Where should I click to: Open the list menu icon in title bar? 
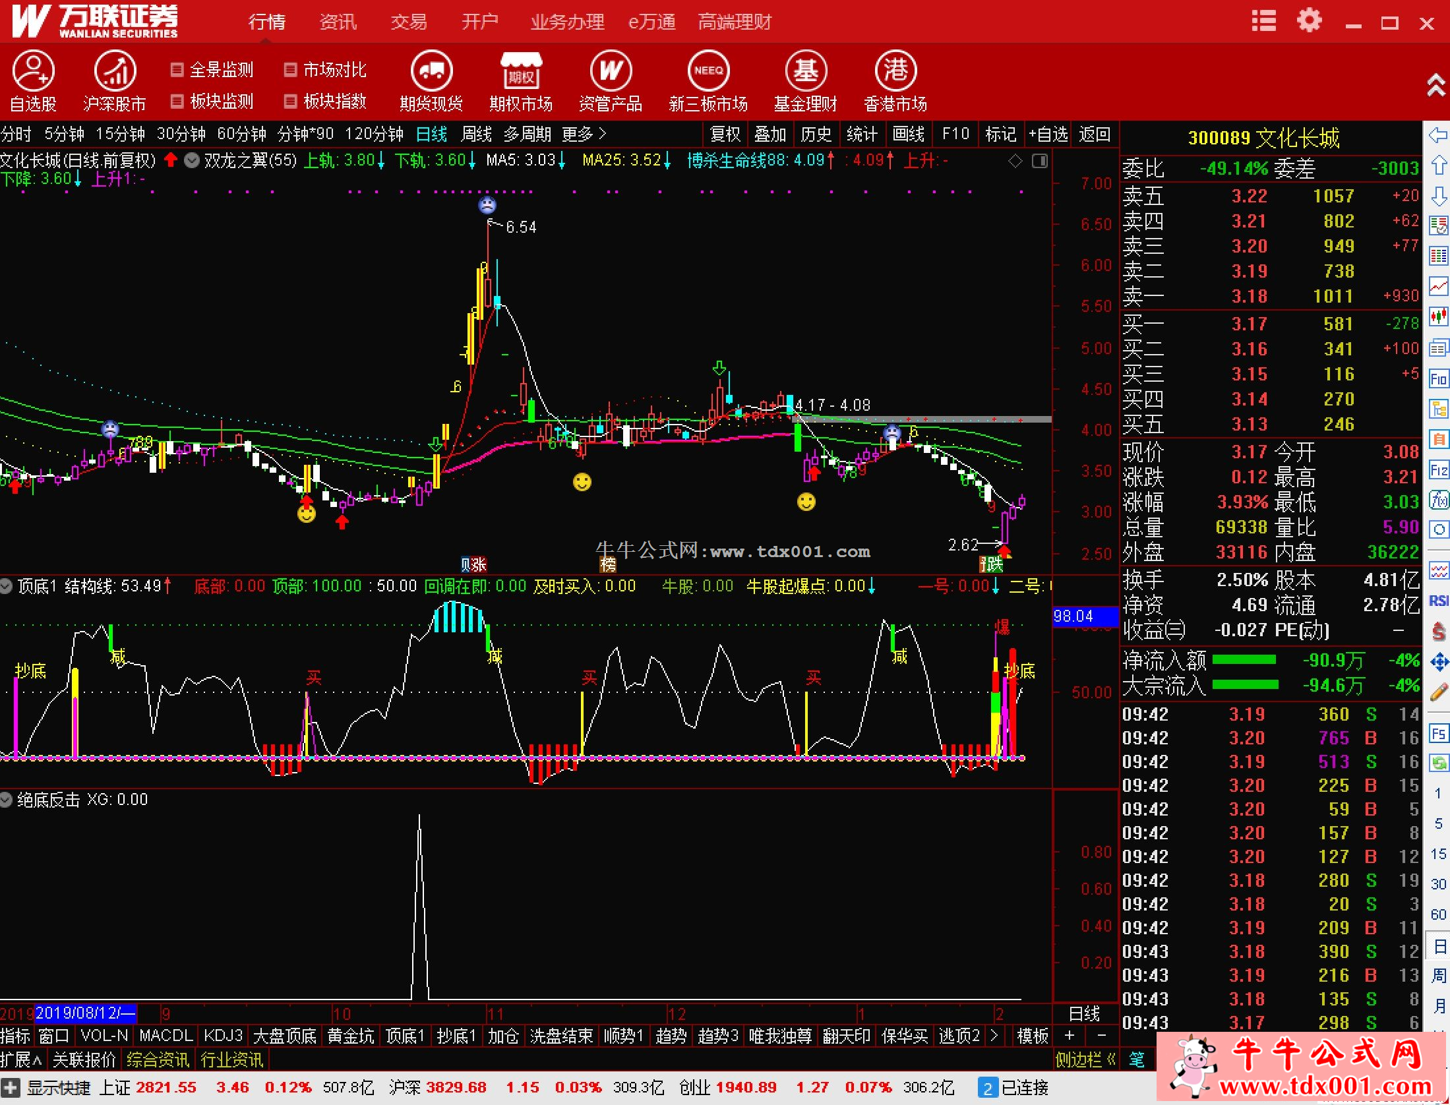(1263, 21)
